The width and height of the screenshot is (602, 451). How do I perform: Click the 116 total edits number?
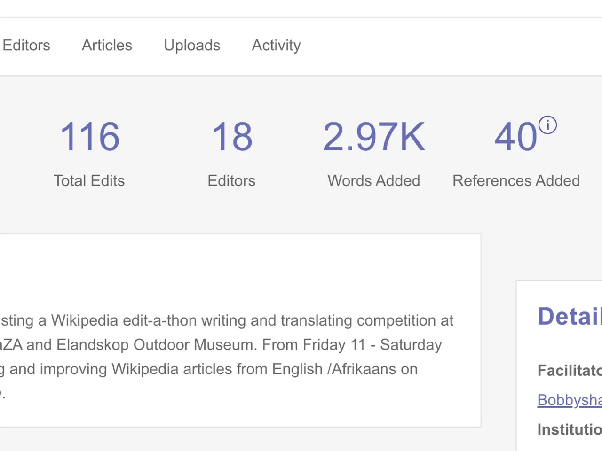pyautogui.click(x=89, y=137)
